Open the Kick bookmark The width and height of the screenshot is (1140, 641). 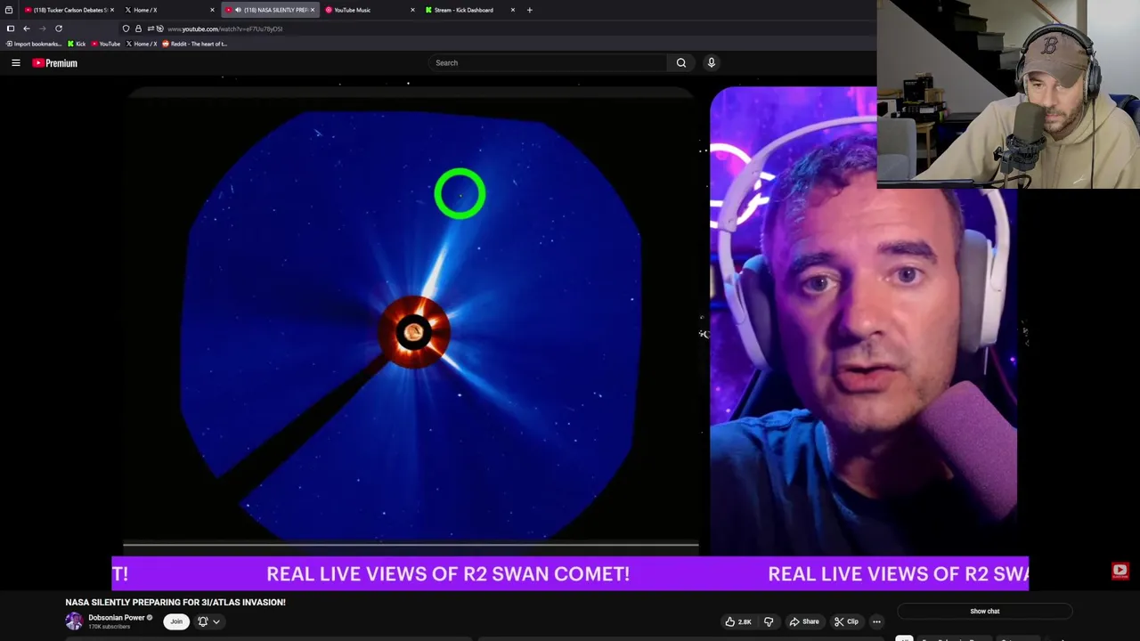(77, 44)
